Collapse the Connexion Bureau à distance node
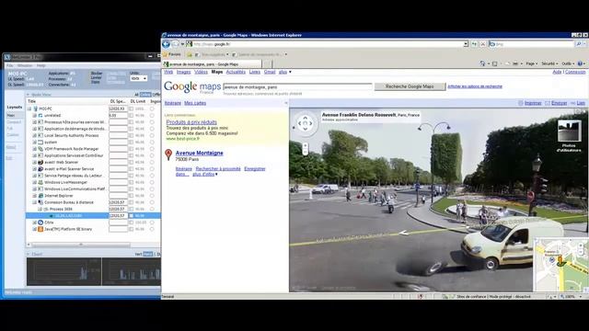The width and height of the screenshot is (589, 331). tap(35, 202)
